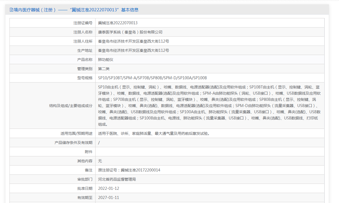This screenshot has height=203, width=339.
Task: Click the 型号规格 row label
Action: coord(85,78)
